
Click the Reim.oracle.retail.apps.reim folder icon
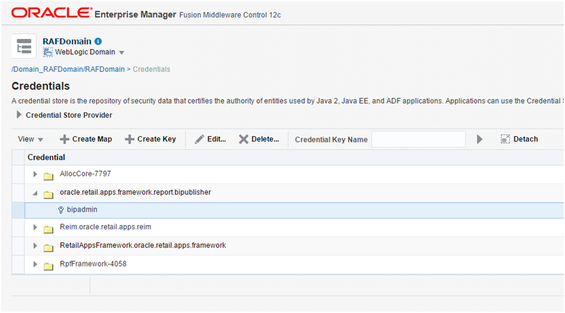pos(48,228)
